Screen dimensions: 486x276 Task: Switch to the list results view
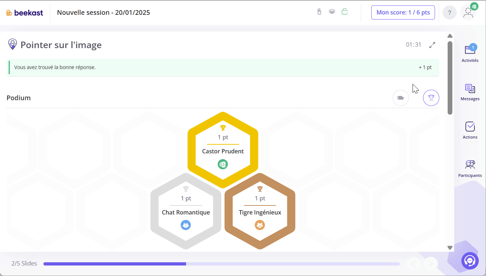click(401, 98)
